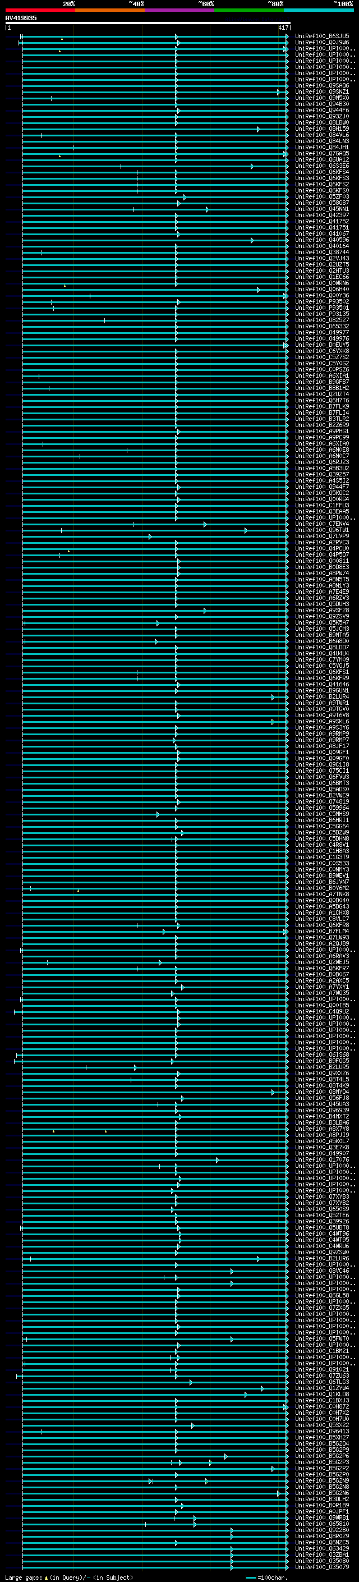The width and height of the screenshot is (359, 1582).
Task: Select the UniRef100_Q1EC66 label
Action: 322,277
